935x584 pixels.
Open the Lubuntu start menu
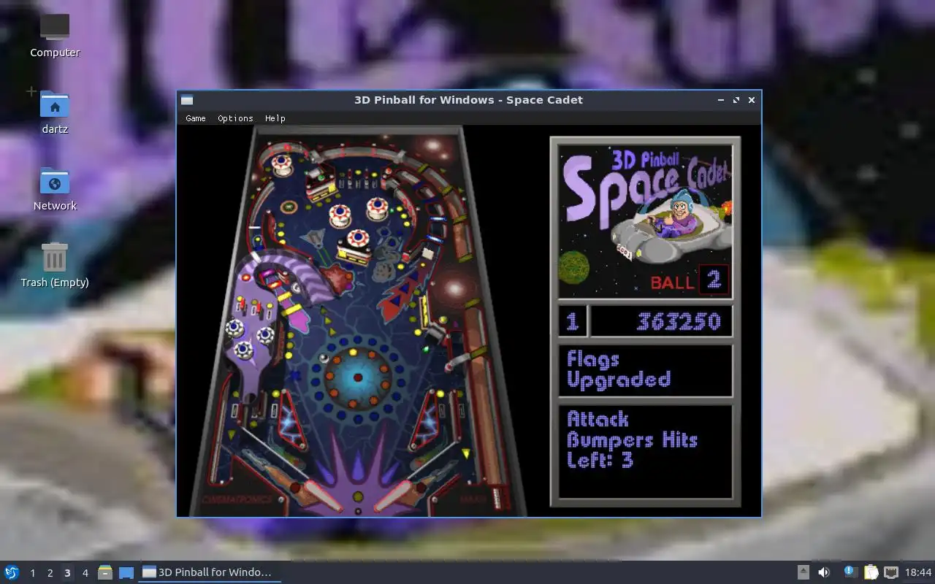point(12,572)
